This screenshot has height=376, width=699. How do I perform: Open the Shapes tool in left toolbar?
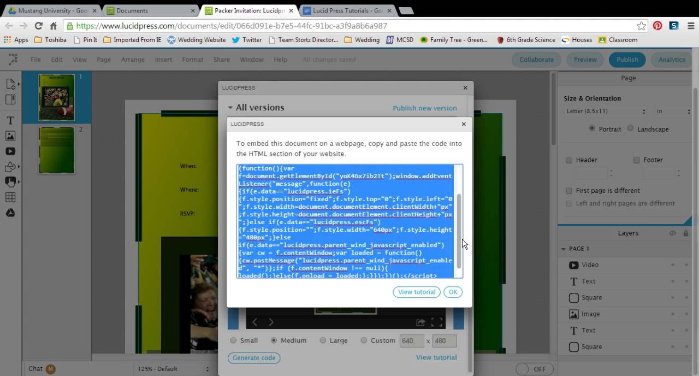coord(10,166)
